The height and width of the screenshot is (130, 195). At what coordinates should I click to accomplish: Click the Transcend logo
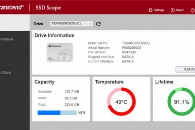pos(11,8)
